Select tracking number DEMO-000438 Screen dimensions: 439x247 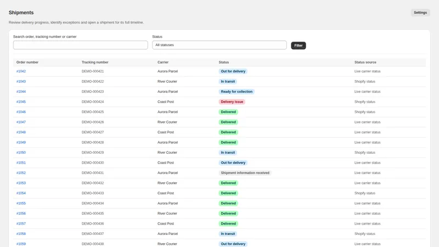pos(93,244)
